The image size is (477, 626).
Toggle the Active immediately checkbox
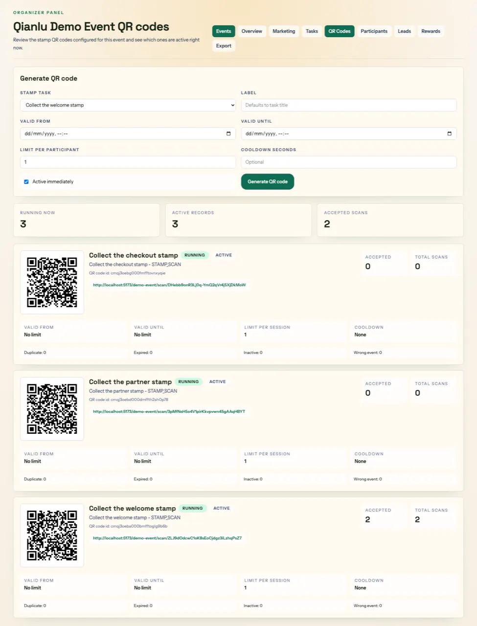26,181
